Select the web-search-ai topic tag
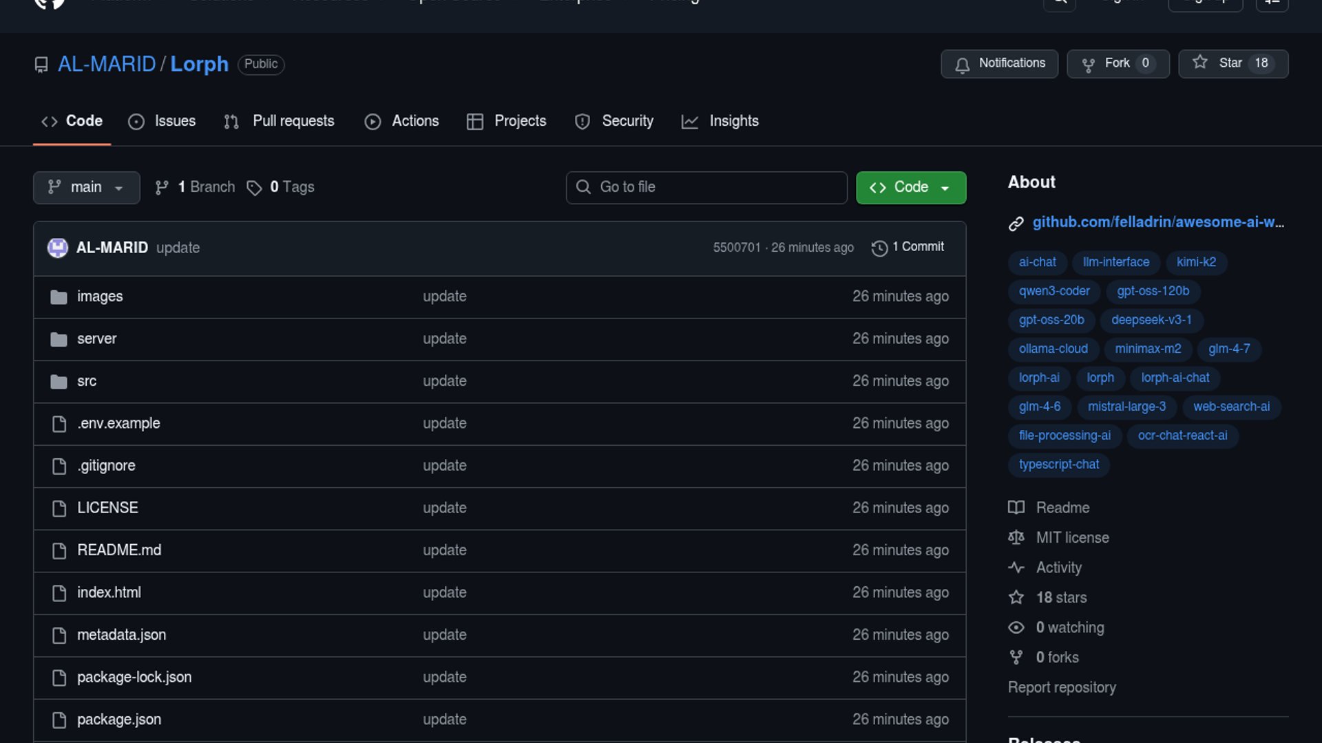 tap(1231, 407)
